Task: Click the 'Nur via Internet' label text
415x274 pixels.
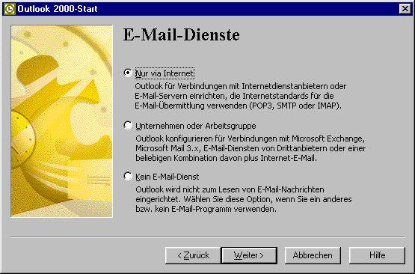Action: 165,73
